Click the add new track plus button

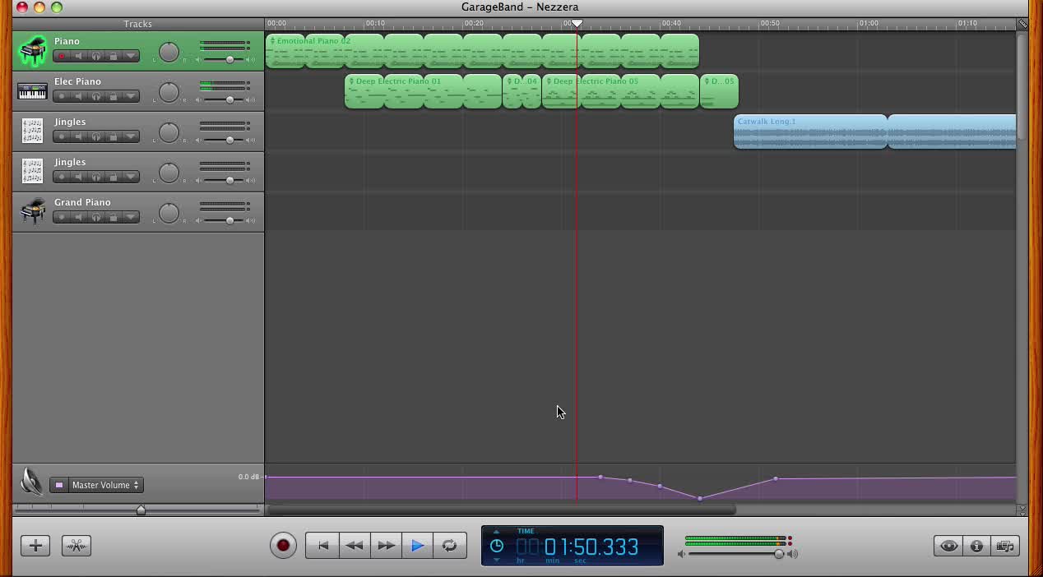point(35,546)
